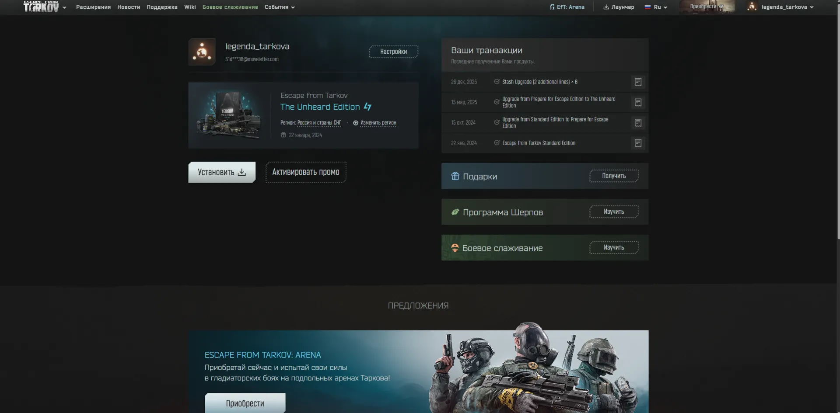This screenshot has height=413, width=840.
Task: Open receipt icon for Standard Edition purchase
Action: tap(638, 143)
